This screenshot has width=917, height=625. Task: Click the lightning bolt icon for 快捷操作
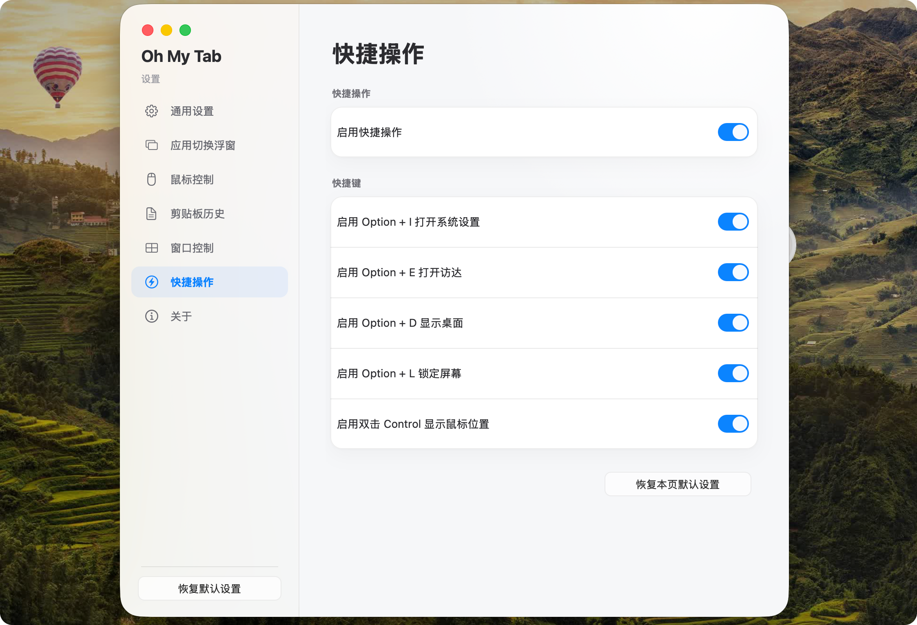pos(151,282)
